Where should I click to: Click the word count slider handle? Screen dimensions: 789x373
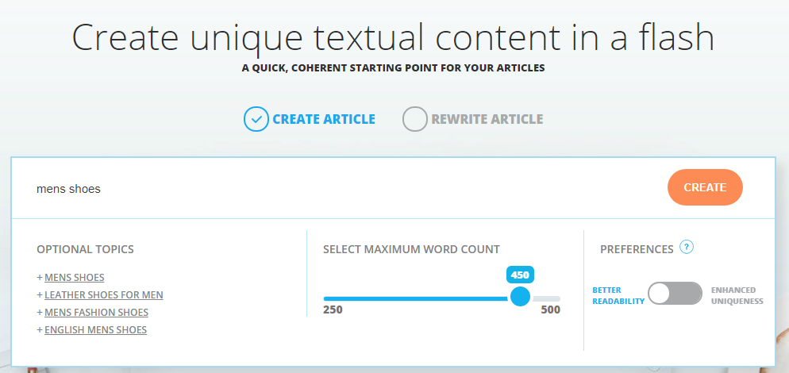click(x=520, y=297)
